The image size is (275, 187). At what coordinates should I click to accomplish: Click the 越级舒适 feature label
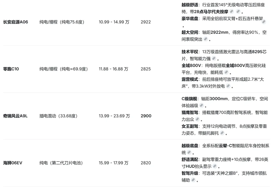190,5
